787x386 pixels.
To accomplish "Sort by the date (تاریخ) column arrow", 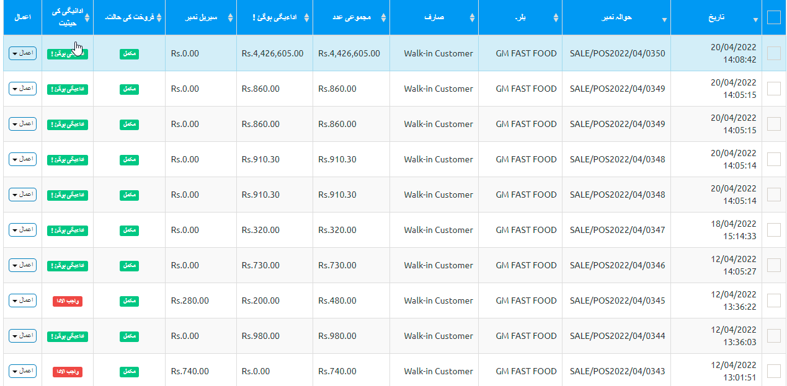I will pyautogui.click(x=755, y=19).
